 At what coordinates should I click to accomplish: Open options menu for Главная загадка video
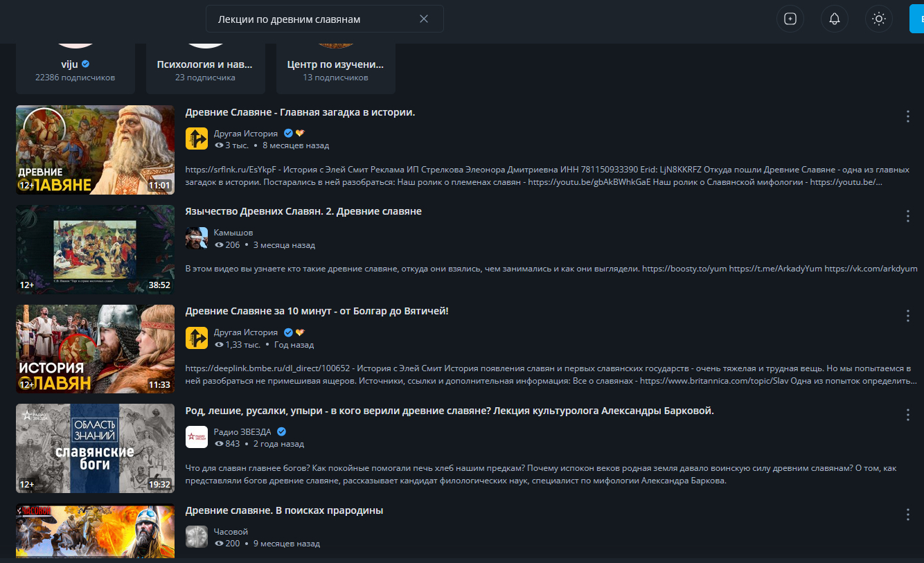tap(908, 116)
